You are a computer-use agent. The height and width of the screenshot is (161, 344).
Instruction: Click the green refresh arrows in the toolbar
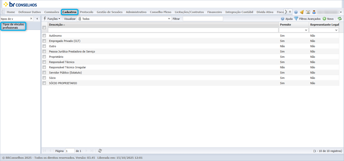pos(340,19)
